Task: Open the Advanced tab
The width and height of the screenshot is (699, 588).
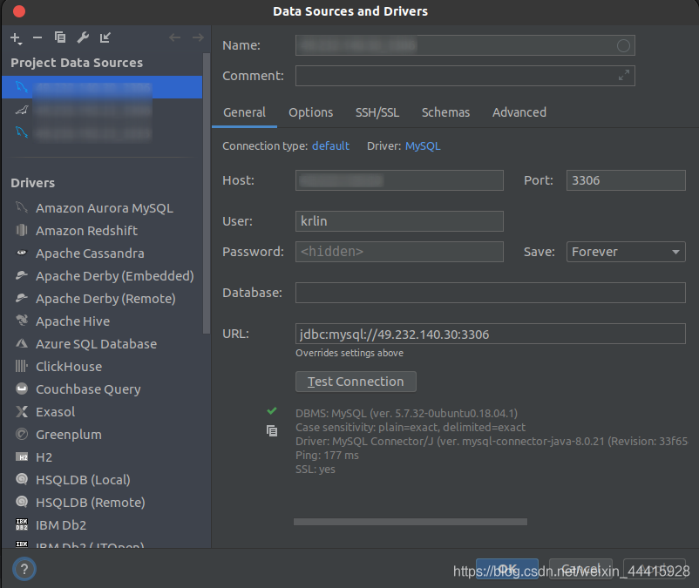Action: tap(519, 112)
